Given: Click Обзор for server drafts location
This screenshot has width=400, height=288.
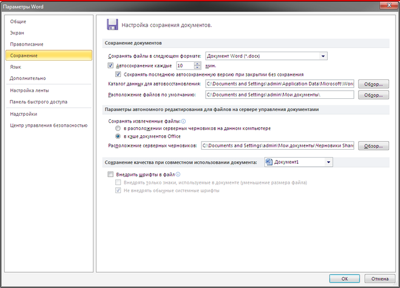Looking at the screenshot, I should 373,146.
